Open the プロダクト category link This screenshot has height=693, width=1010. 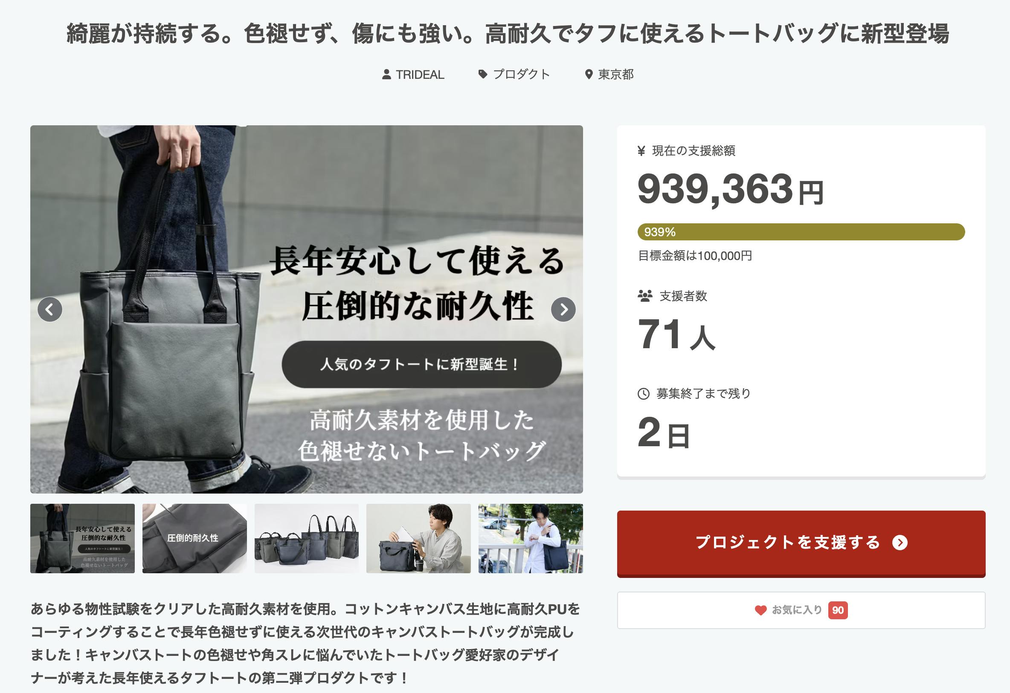(522, 74)
